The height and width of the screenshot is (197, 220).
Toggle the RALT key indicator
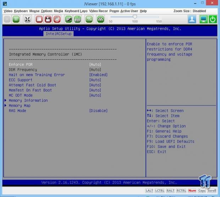click(x=170, y=191)
